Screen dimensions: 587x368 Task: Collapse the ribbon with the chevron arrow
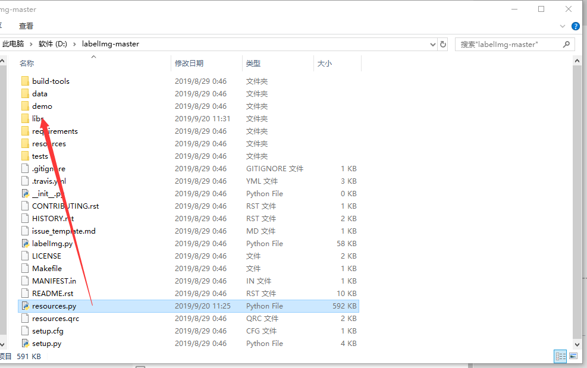pos(561,26)
